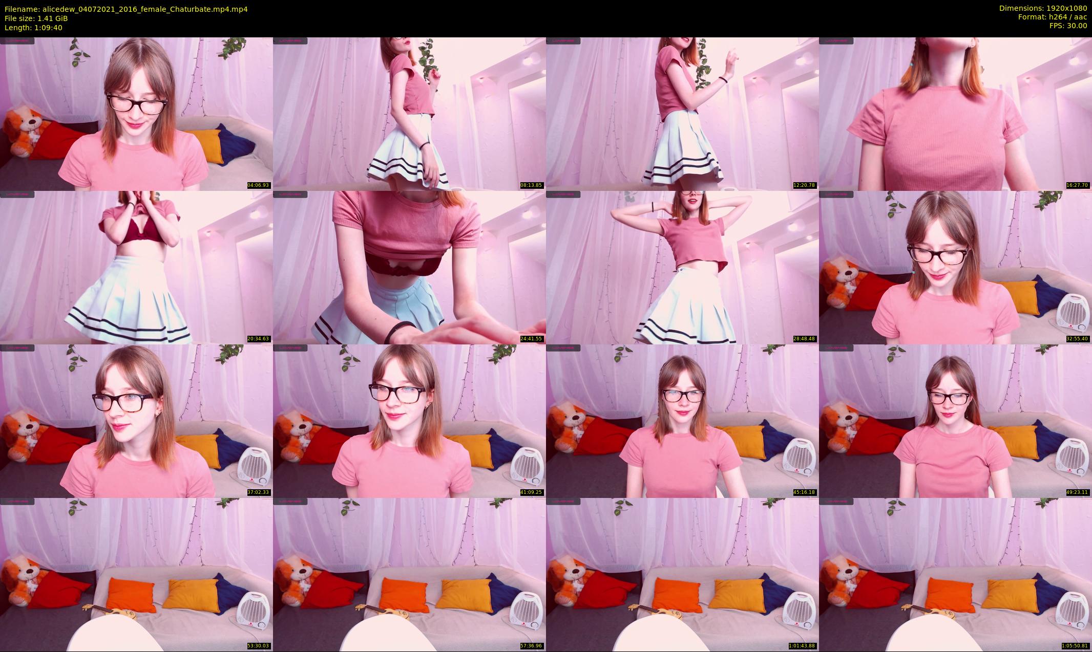Click the Length 1:09:40 label
Viewport: 1092px width, 652px height.
[x=33, y=28]
